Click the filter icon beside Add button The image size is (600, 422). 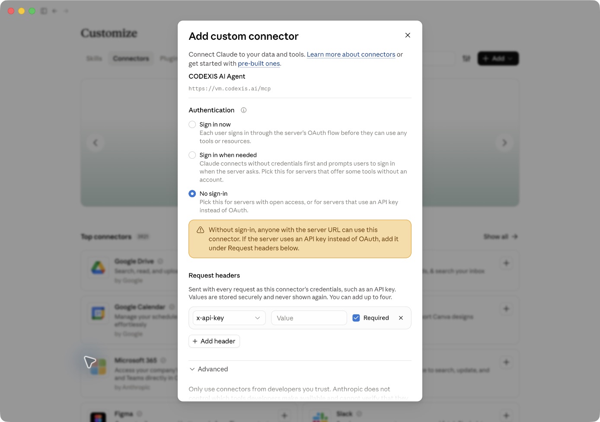pos(466,58)
